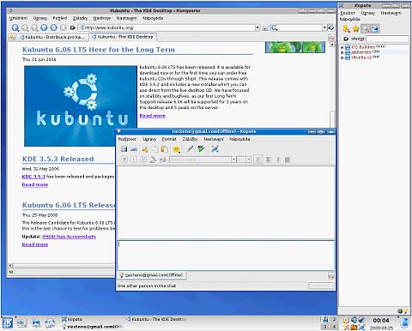
Task: Set center alignment in chat format bar
Action: [x=268, y=159]
